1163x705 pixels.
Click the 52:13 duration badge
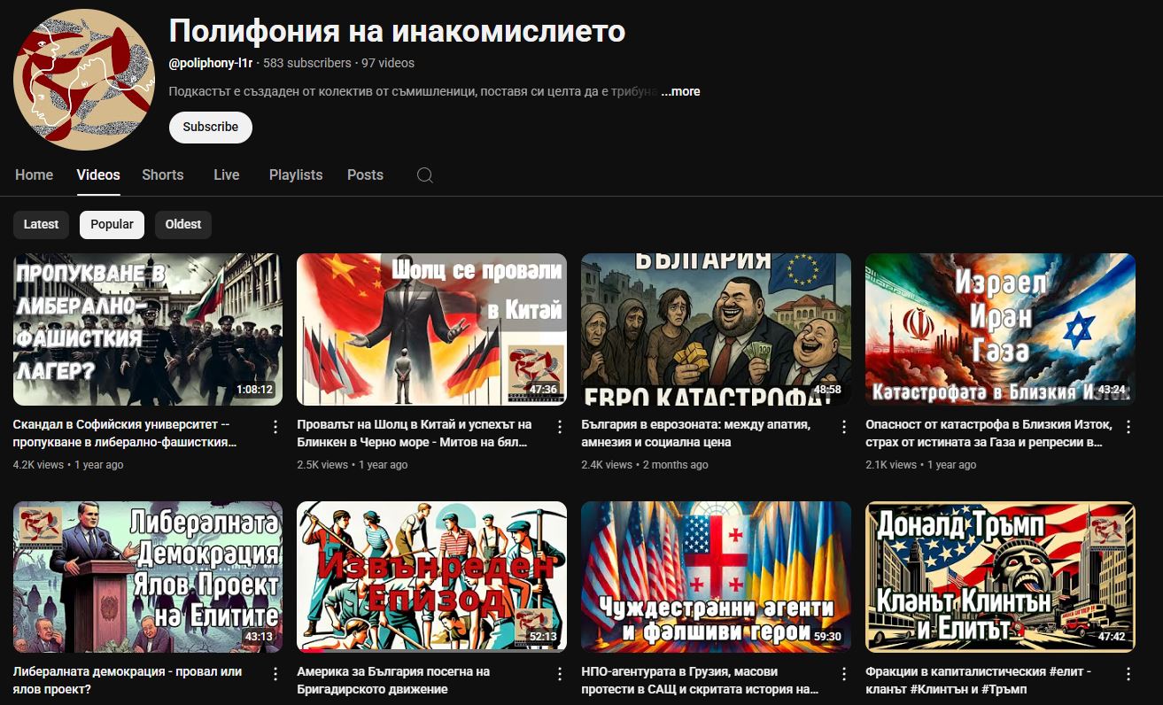click(x=543, y=637)
